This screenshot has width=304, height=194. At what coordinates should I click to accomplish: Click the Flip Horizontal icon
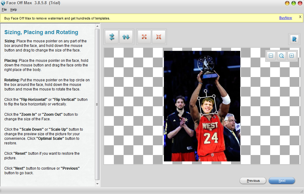(112, 37)
